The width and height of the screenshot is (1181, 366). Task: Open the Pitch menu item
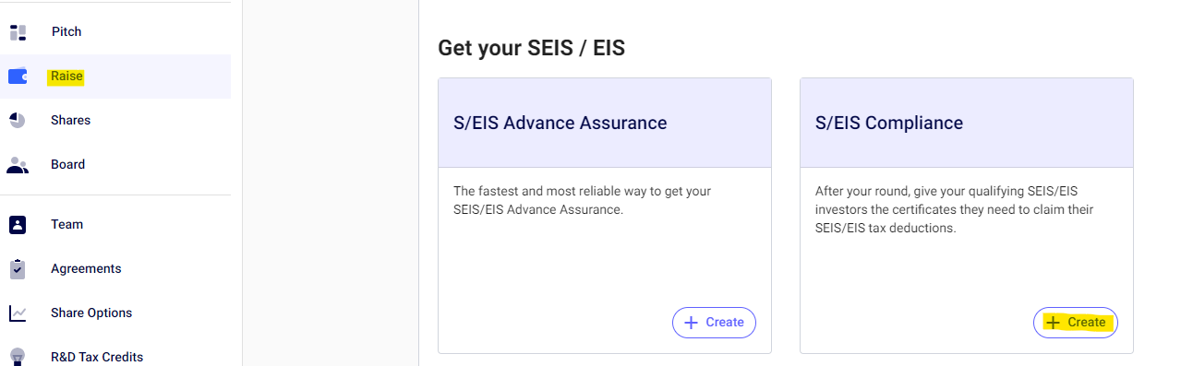[x=66, y=32]
